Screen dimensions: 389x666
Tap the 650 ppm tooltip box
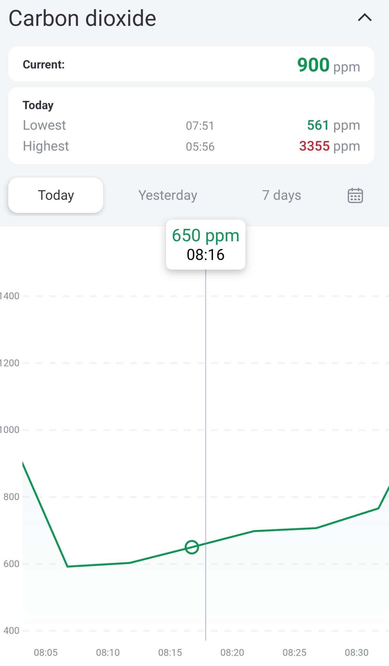click(x=206, y=245)
